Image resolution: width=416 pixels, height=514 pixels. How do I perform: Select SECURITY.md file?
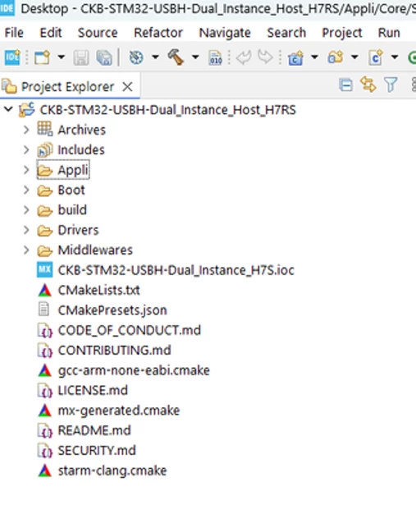97,451
